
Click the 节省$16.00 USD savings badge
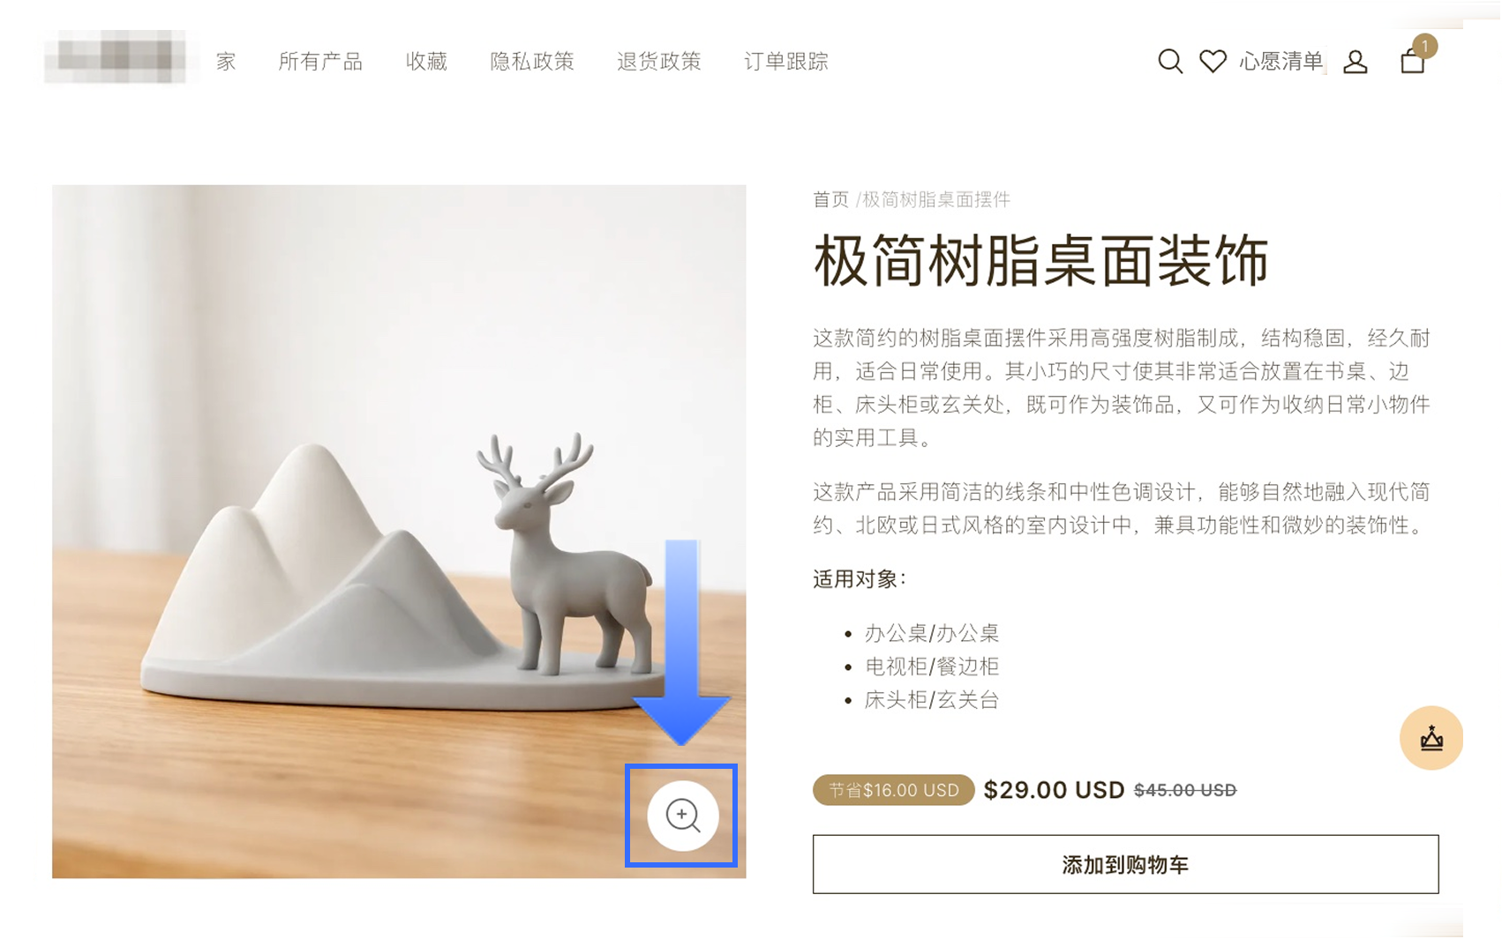(893, 790)
